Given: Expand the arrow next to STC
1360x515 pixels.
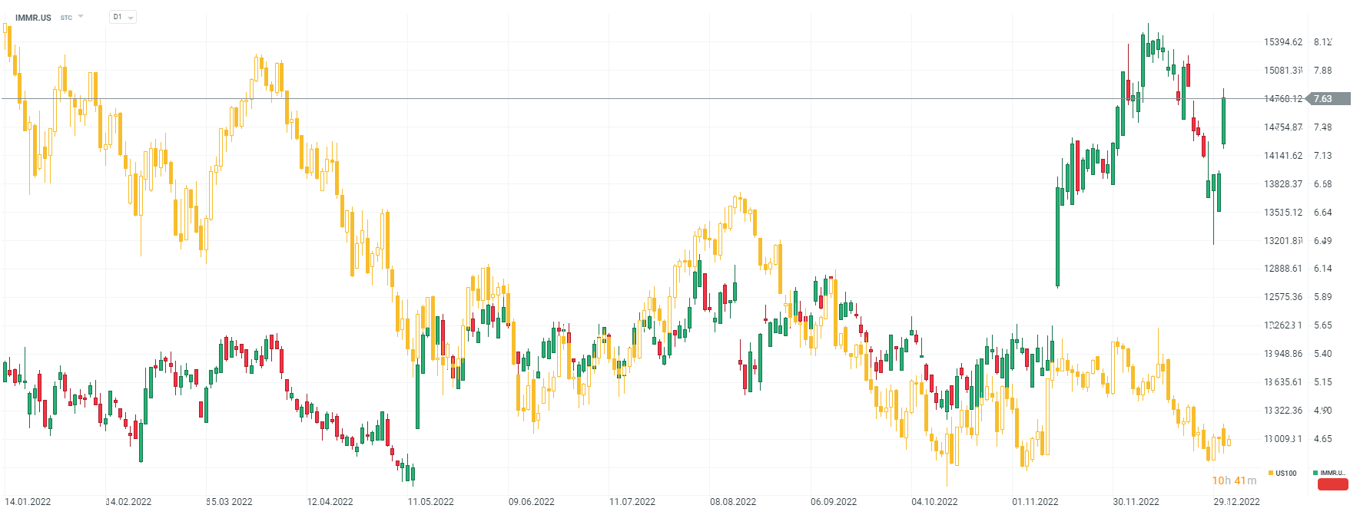Looking at the screenshot, I should pos(81,16).
